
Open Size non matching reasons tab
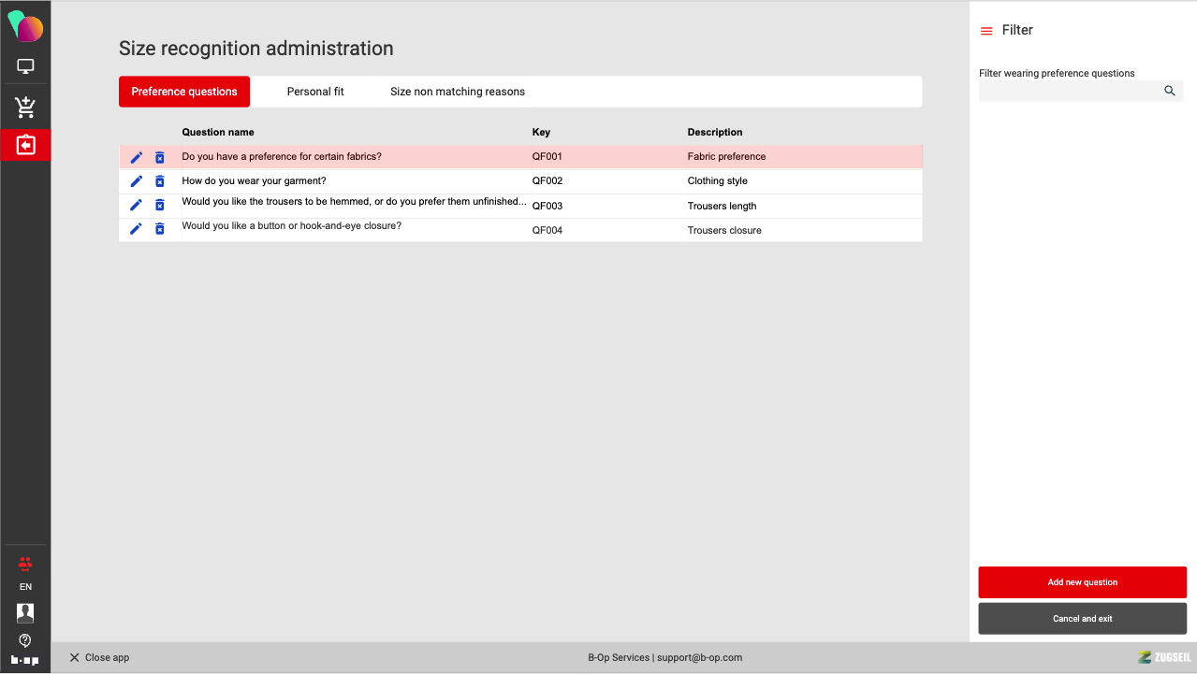pos(457,92)
